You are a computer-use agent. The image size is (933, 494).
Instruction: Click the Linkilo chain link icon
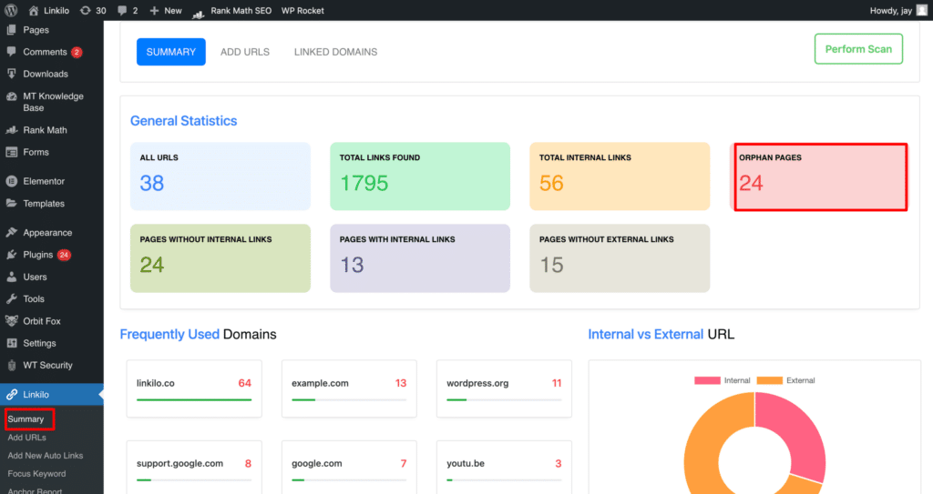coord(11,394)
